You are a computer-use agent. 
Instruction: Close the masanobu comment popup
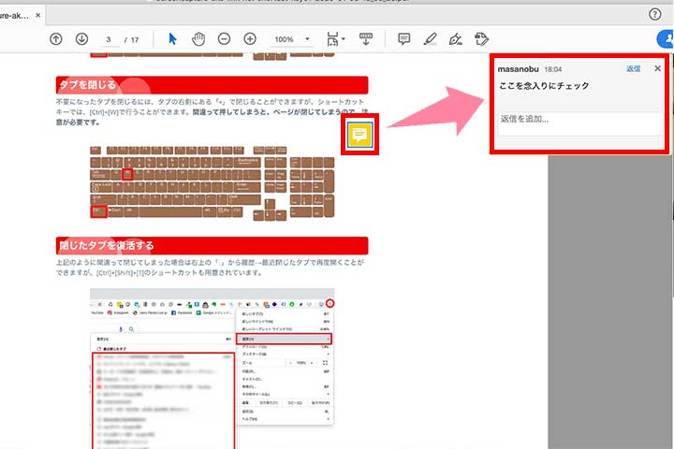(657, 69)
